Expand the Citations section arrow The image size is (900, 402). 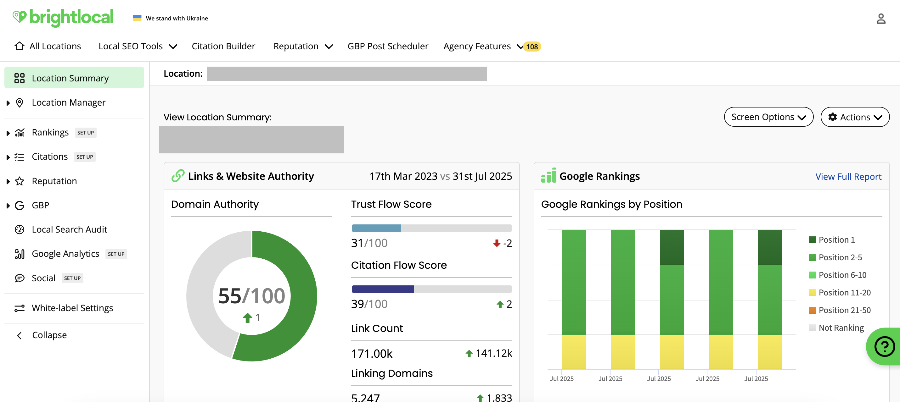[x=8, y=157]
